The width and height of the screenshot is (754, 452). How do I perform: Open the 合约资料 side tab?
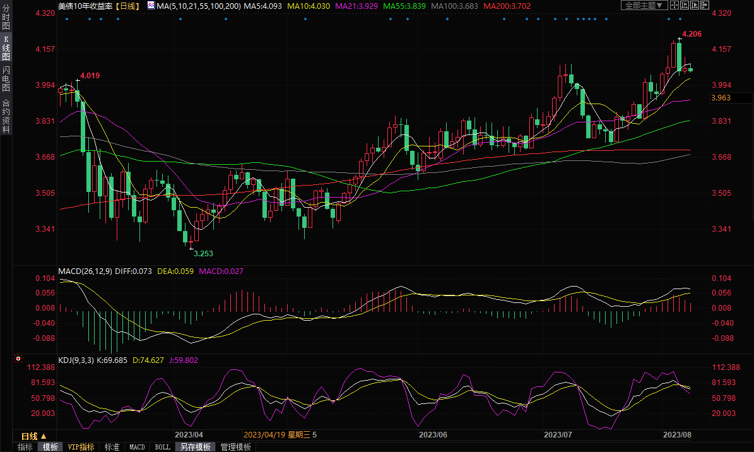tap(6, 116)
